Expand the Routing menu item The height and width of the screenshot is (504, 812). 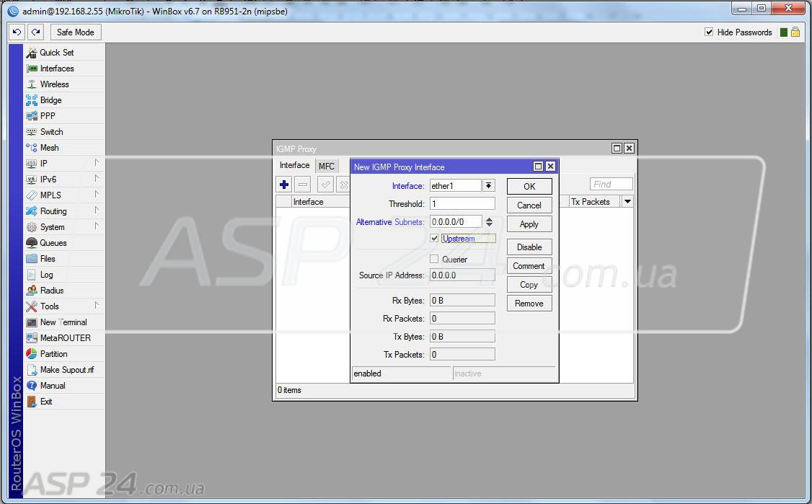pyautogui.click(x=54, y=211)
